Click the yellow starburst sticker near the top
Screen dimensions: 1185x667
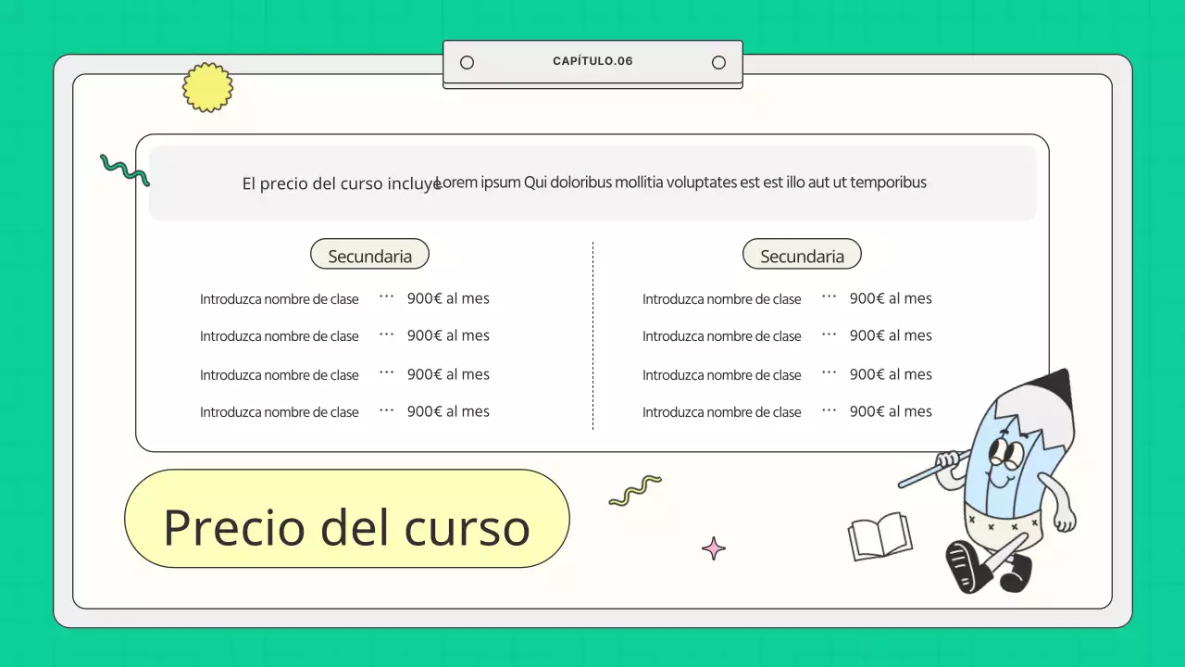(x=207, y=86)
